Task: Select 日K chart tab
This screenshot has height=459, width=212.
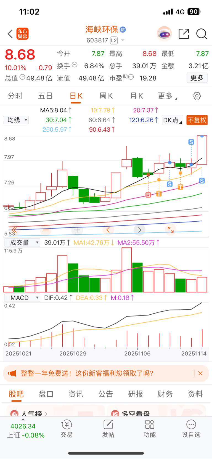Action: (76, 96)
